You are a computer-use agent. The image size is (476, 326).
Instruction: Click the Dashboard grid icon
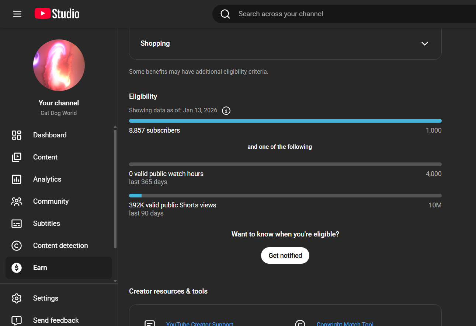coord(17,135)
